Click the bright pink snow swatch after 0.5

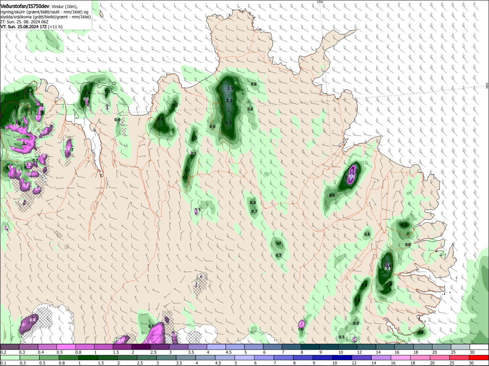(x=67, y=347)
